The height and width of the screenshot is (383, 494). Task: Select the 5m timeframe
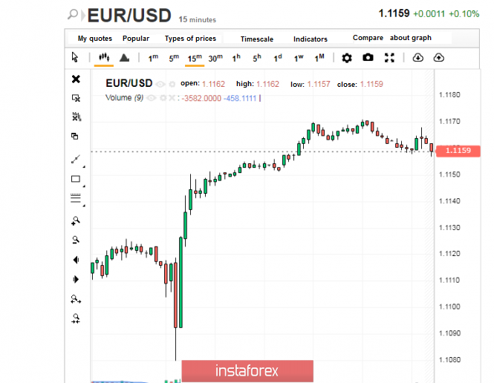pos(174,58)
